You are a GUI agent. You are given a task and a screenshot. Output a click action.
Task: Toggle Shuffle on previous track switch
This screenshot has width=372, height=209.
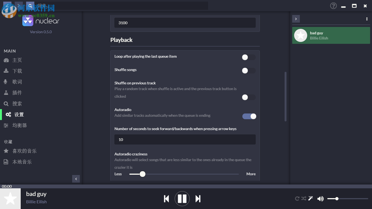(x=249, y=97)
